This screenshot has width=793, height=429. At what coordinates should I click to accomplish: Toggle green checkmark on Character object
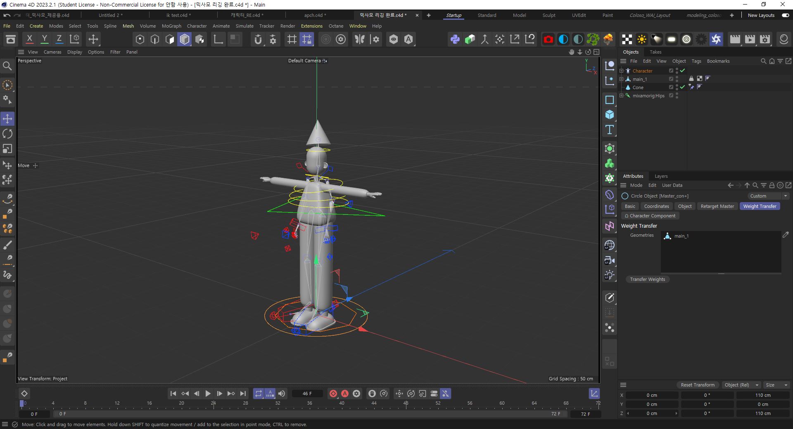point(682,71)
